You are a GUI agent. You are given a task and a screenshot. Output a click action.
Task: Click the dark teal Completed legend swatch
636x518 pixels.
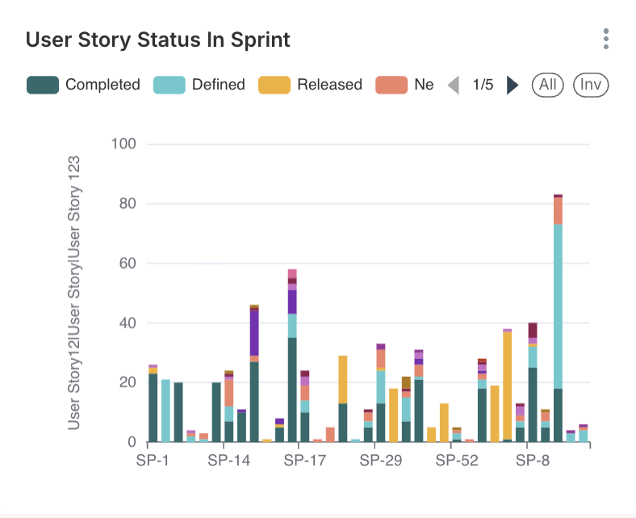click(x=43, y=85)
